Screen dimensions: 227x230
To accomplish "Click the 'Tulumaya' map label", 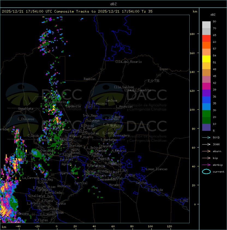I will [93, 120].
